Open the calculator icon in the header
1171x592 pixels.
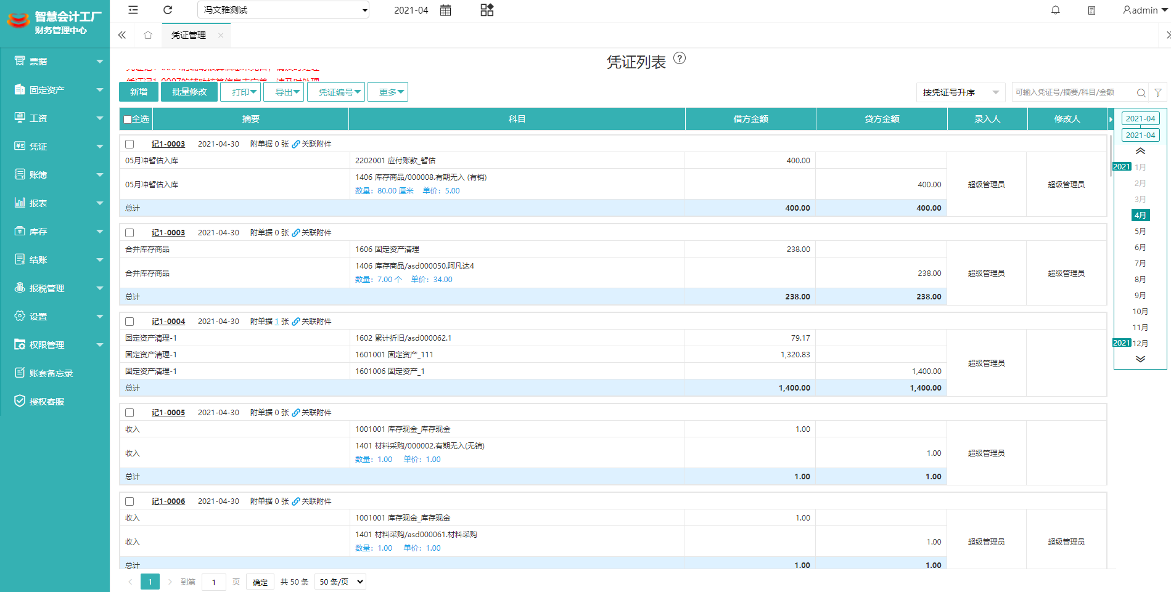(x=1091, y=10)
